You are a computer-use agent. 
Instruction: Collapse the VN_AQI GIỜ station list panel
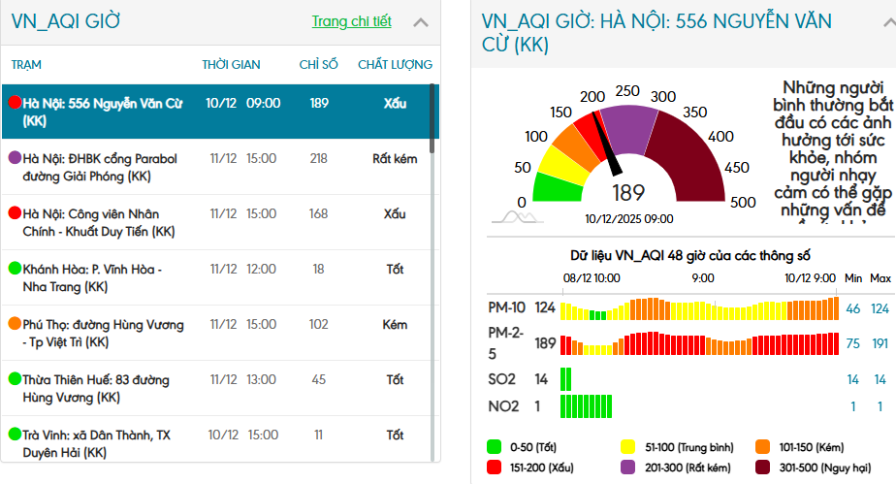421,22
